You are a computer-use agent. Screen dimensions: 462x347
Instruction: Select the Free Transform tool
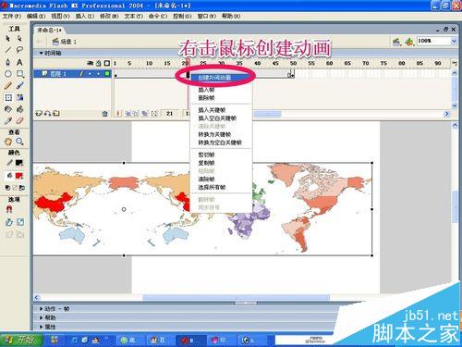click(x=8, y=97)
